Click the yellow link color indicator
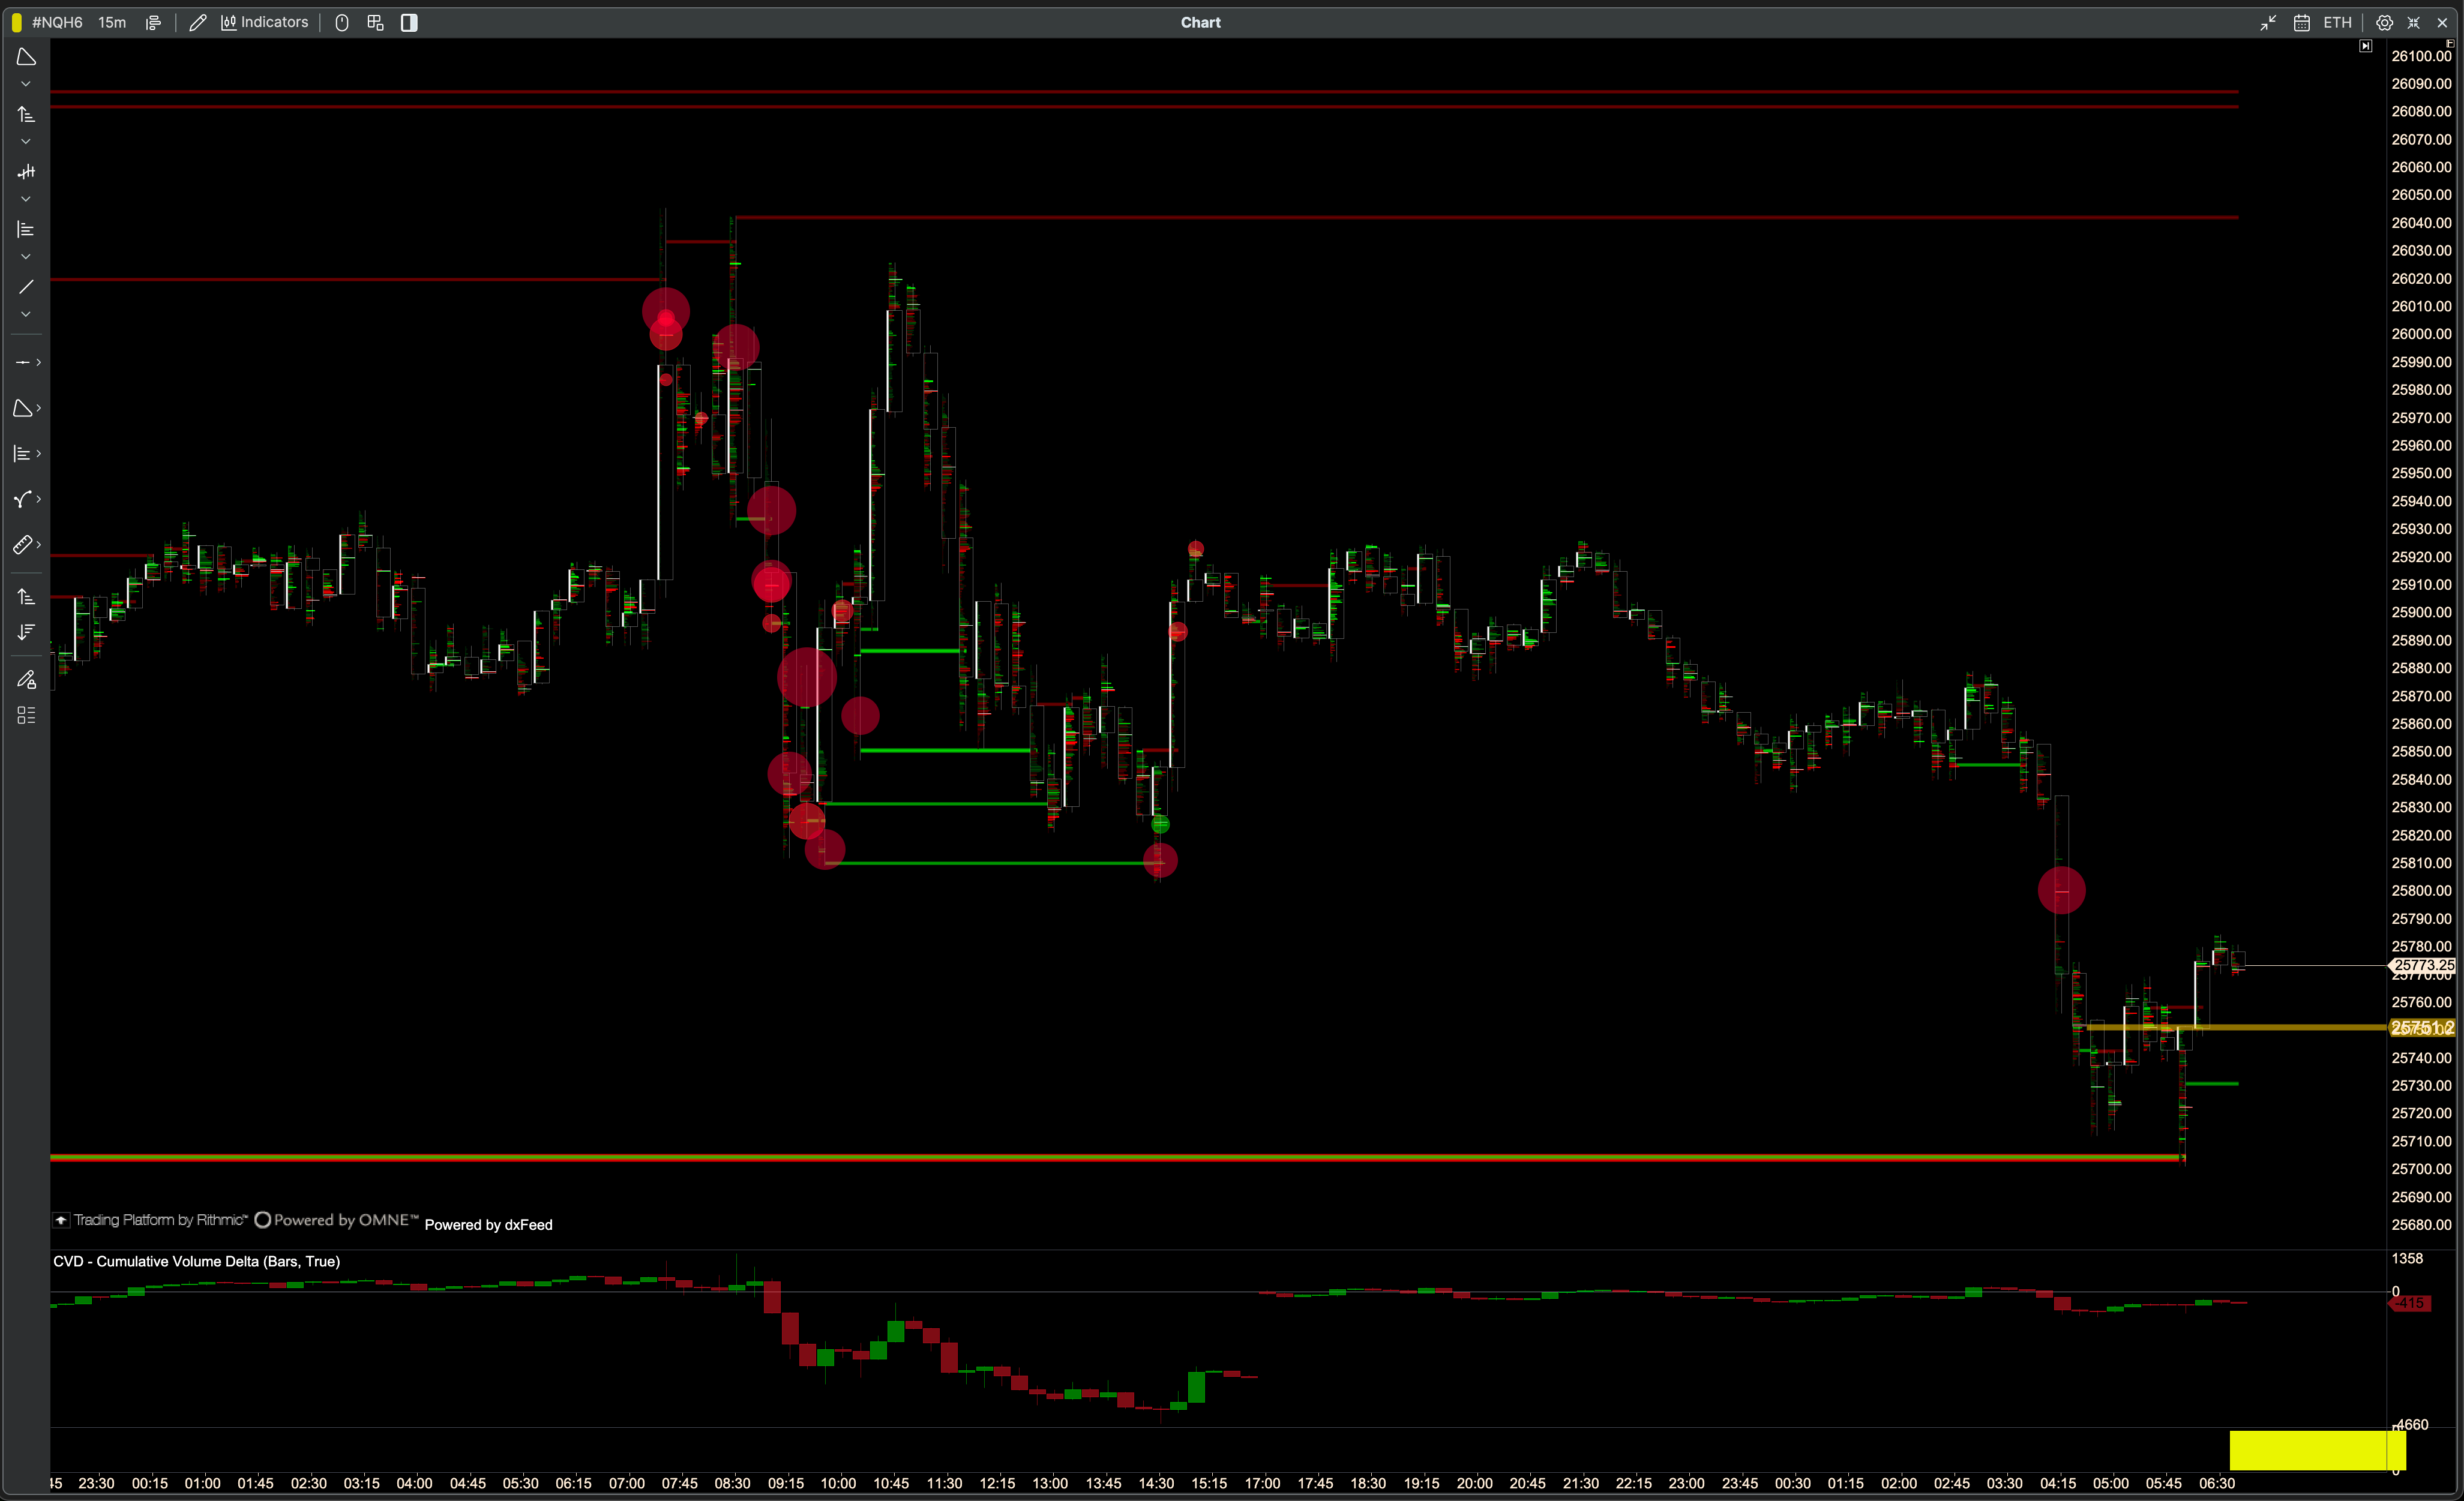Image resolution: width=2464 pixels, height=1501 pixels. (x=16, y=22)
